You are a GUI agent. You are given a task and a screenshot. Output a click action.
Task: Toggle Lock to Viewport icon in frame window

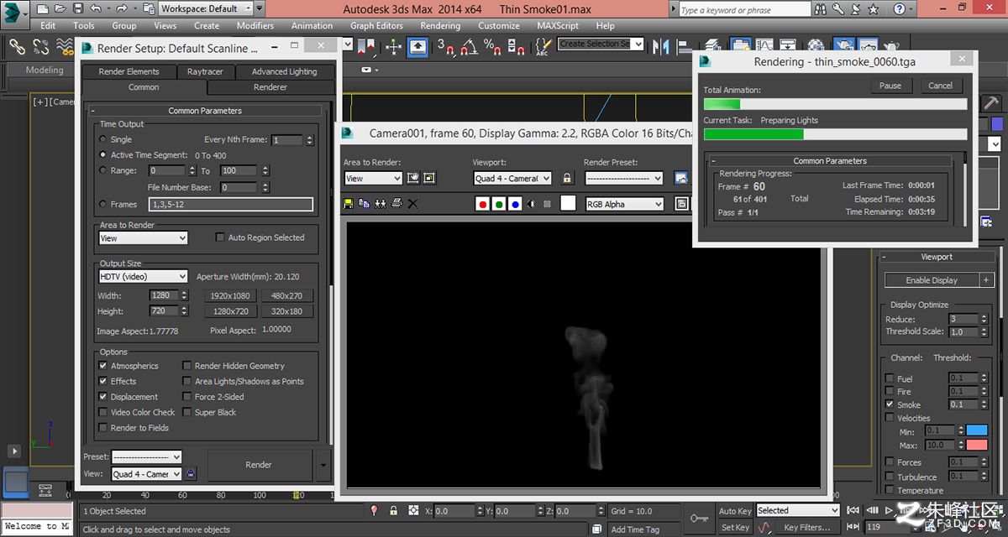click(x=567, y=178)
